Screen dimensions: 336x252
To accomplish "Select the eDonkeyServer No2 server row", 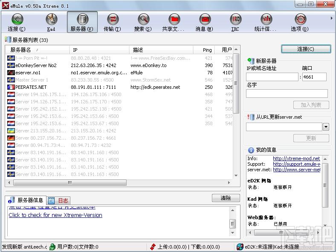I will point(120,65).
